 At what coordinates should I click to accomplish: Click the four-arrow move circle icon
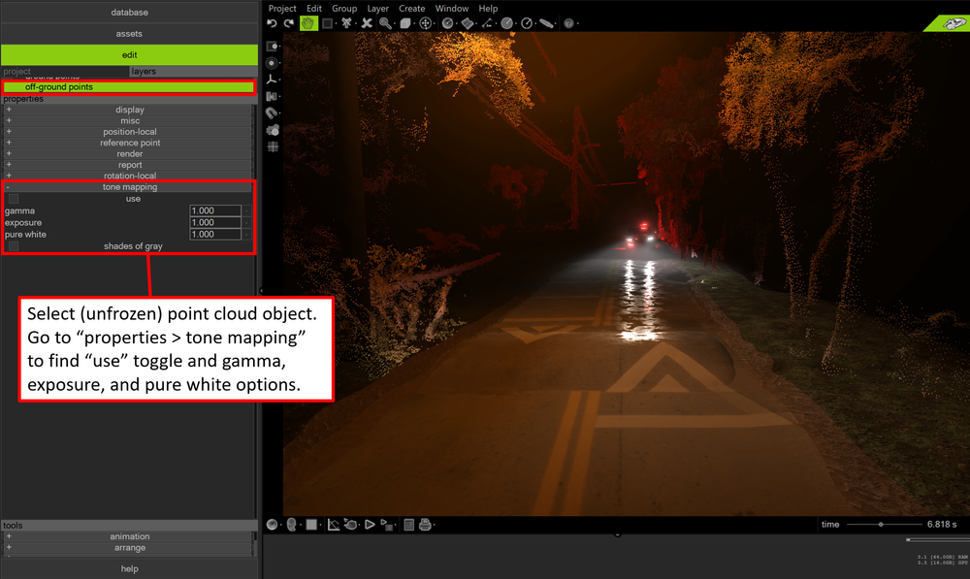(425, 23)
